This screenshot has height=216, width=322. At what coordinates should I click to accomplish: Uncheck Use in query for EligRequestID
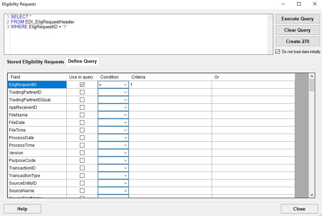pyautogui.click(x=82, y=85)
